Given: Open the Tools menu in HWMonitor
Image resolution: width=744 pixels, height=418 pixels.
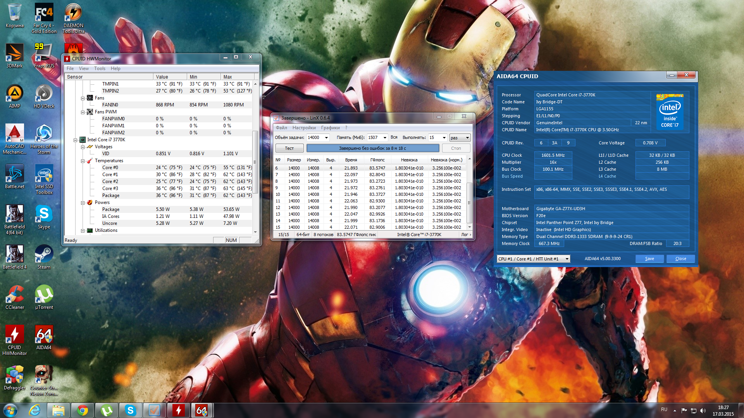Looking at the screenshot, I should [x=100, y=69].
